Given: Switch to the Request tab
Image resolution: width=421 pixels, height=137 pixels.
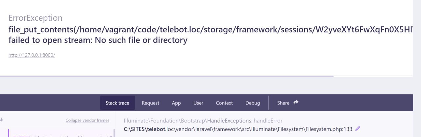Looking at the screenshot, I should [x=150, y=103].
